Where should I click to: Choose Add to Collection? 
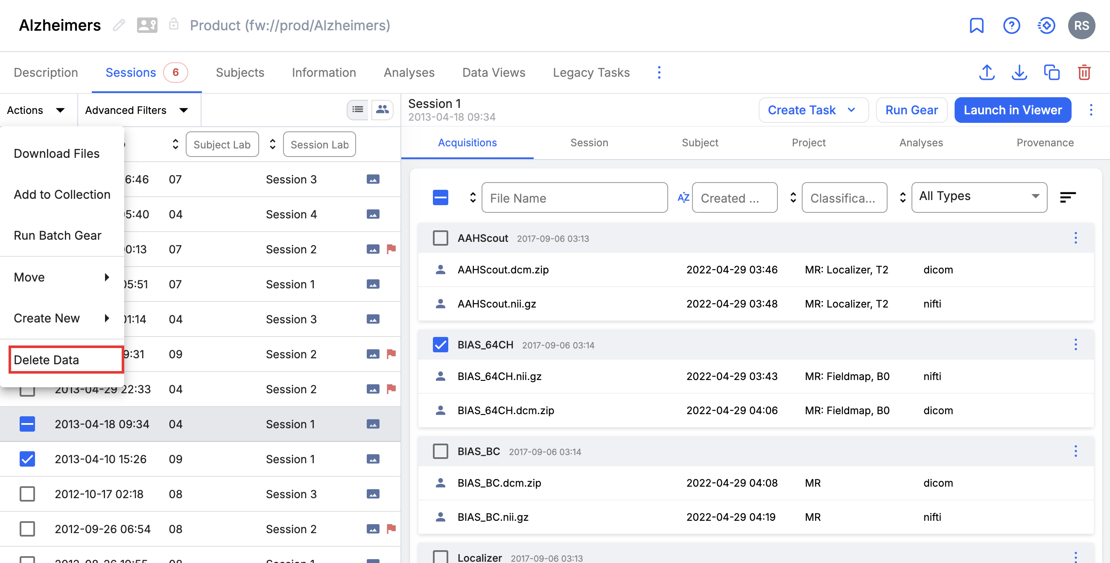coord(62,194)
